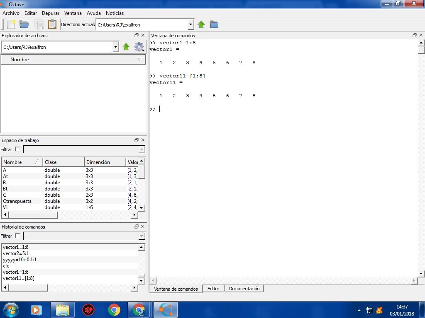The image size is (425, 318).
Task: Expand the file explorer path dropdown
Action: (116, 47)
